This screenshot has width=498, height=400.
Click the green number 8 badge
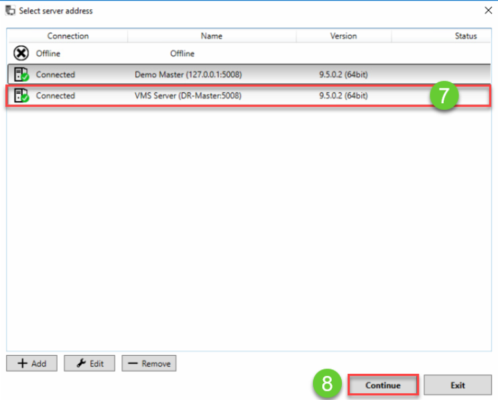tap(327, 385)
